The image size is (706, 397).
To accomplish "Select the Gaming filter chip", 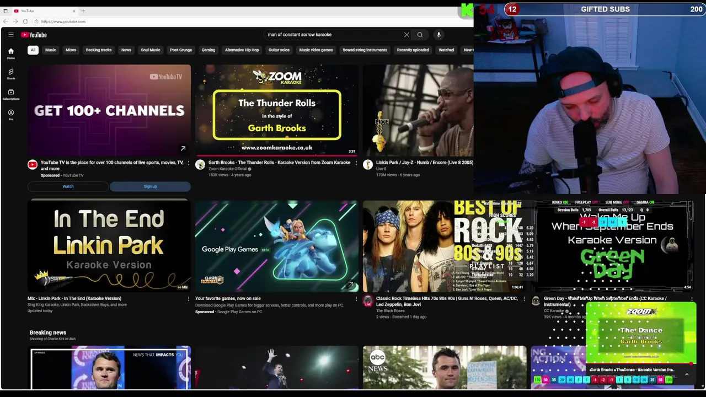I will click(x=208, y=50).
